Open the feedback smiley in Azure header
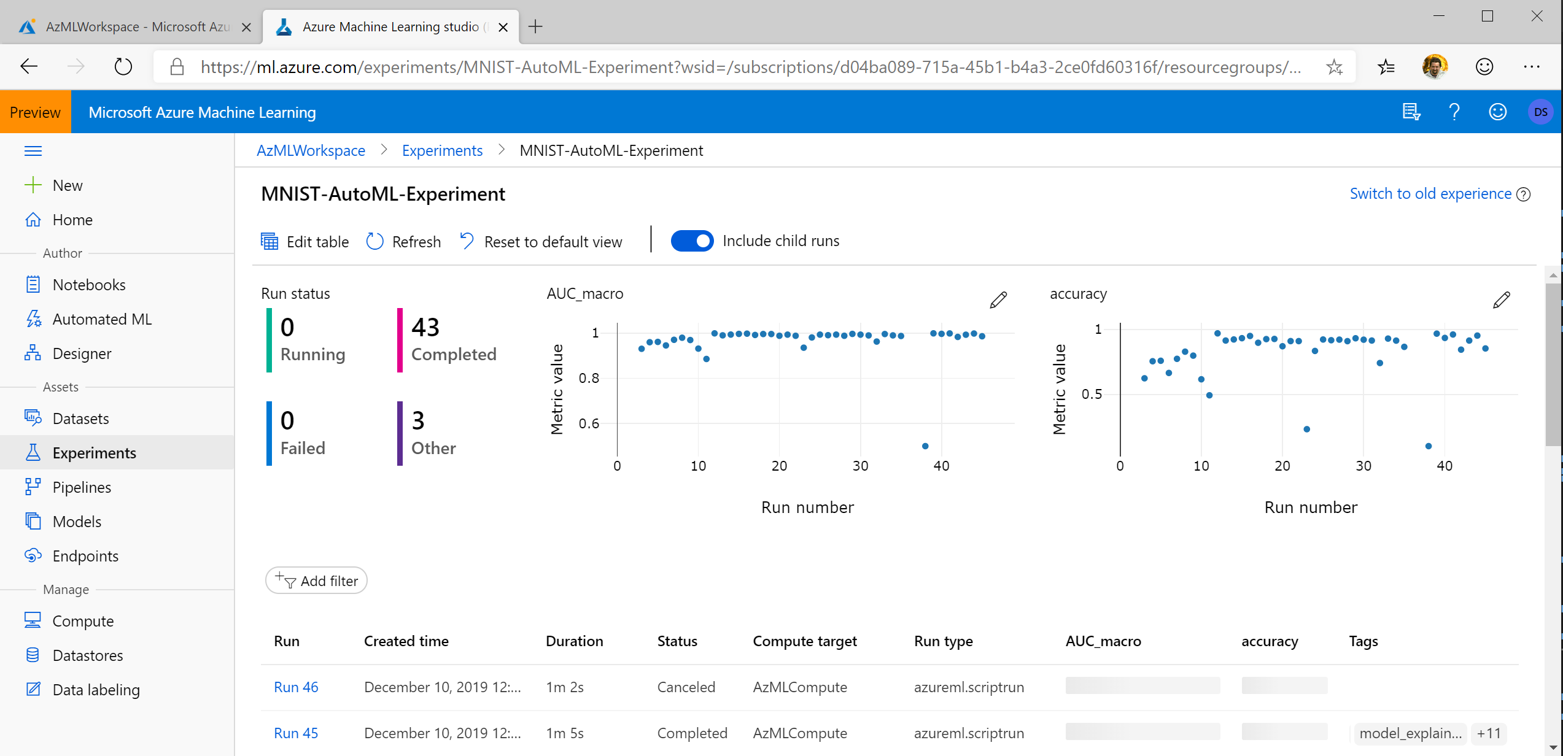Screen dimensions: 1563x756 [1497, 112]
